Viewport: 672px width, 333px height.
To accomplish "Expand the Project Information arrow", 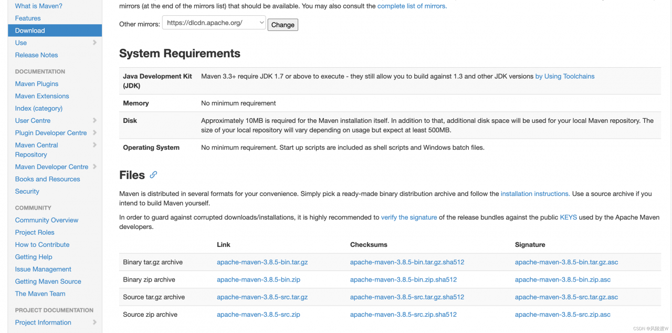I will [x=94, y=322].
